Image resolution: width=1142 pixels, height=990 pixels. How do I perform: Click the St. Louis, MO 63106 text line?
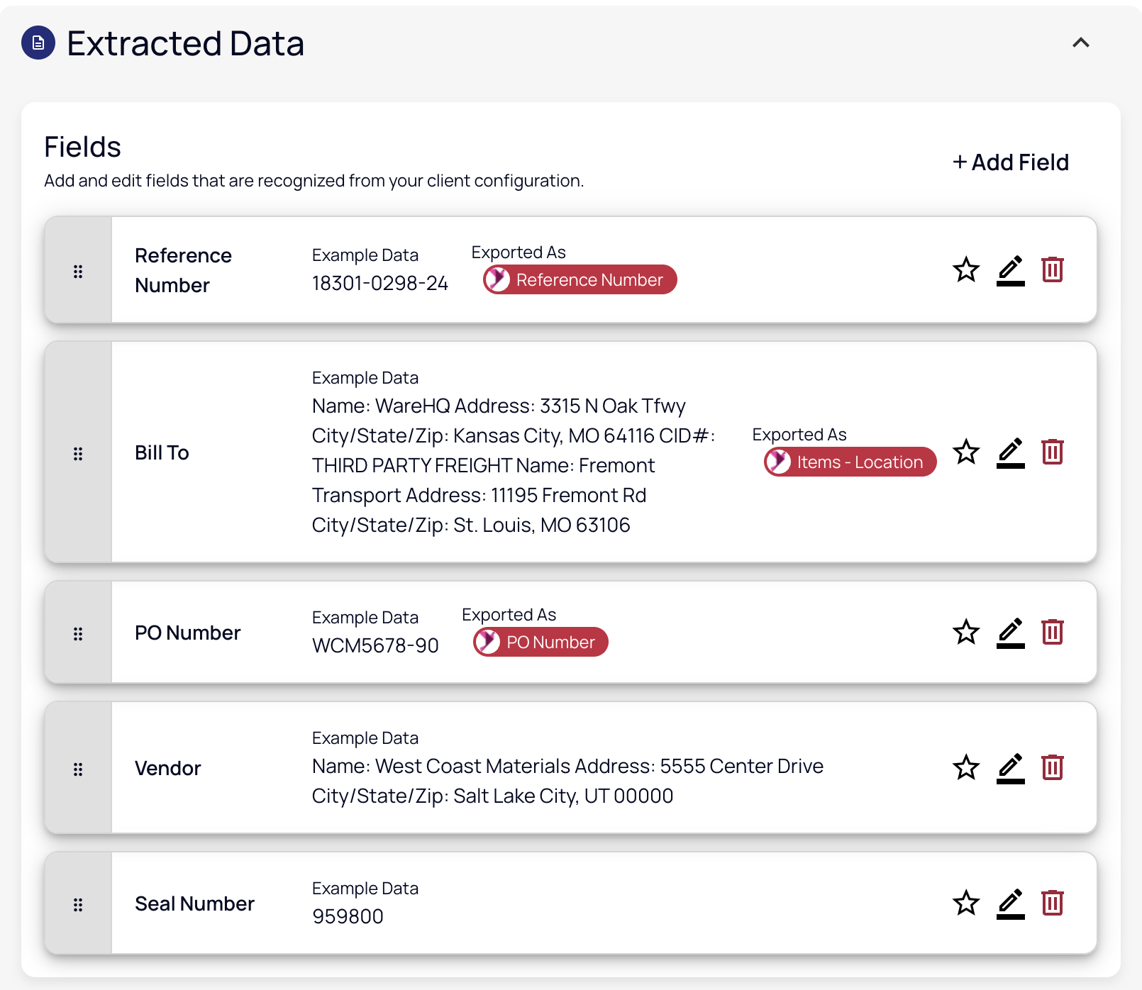471,525
